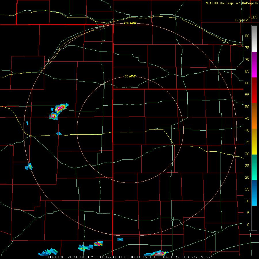259x259 pixels.
Task: Click the small cell on the yellow highway line
Action: (59, 133)
